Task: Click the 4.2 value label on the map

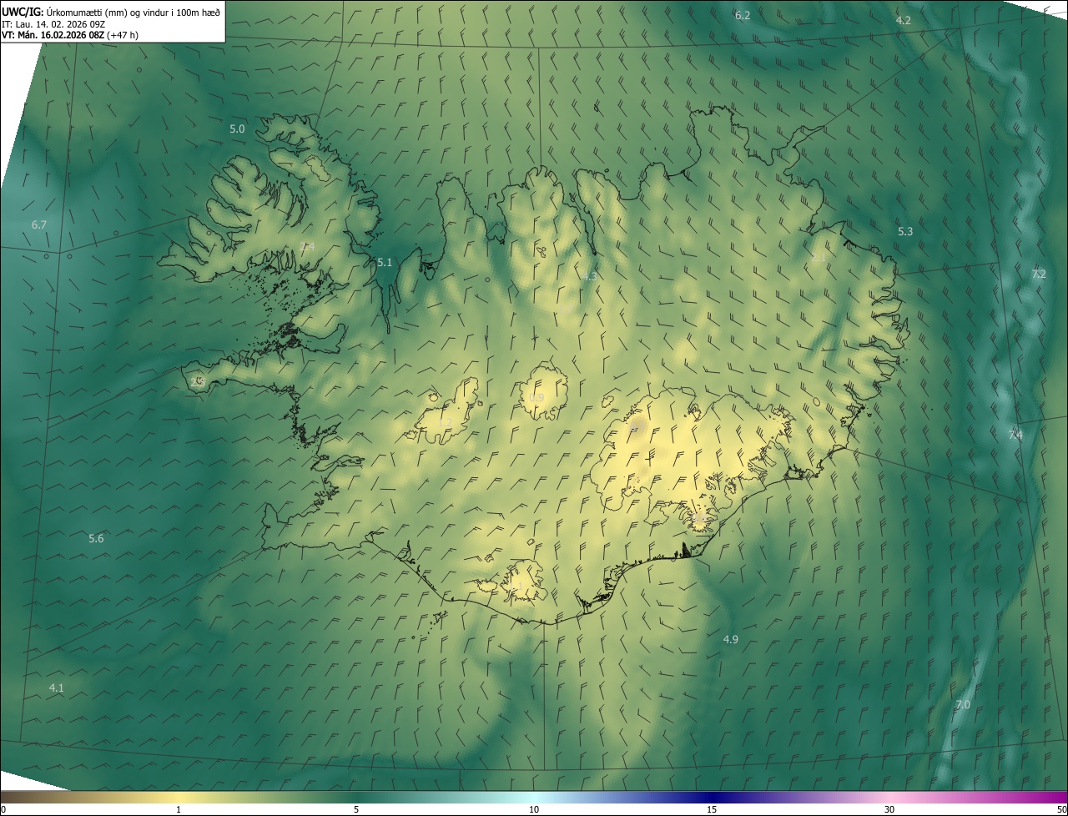Action: (x=904, y=20)
